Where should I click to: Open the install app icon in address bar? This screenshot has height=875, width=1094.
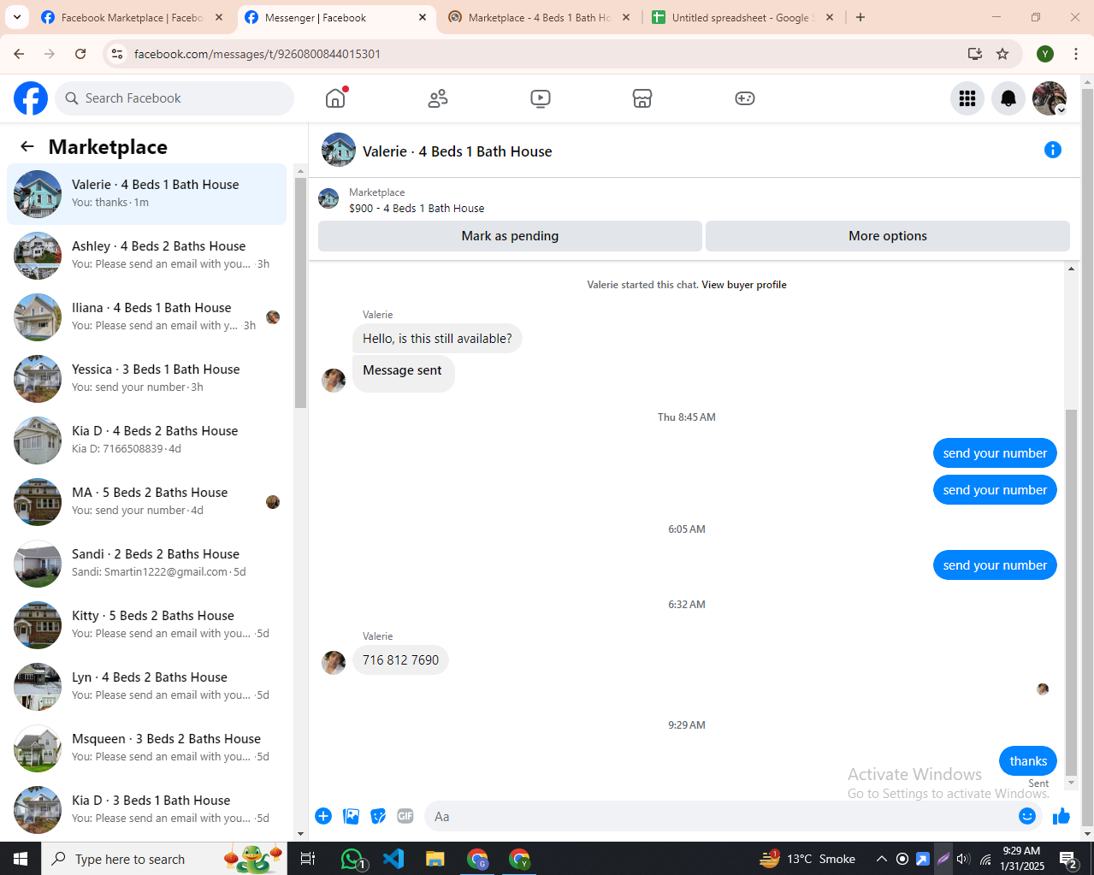974,54
